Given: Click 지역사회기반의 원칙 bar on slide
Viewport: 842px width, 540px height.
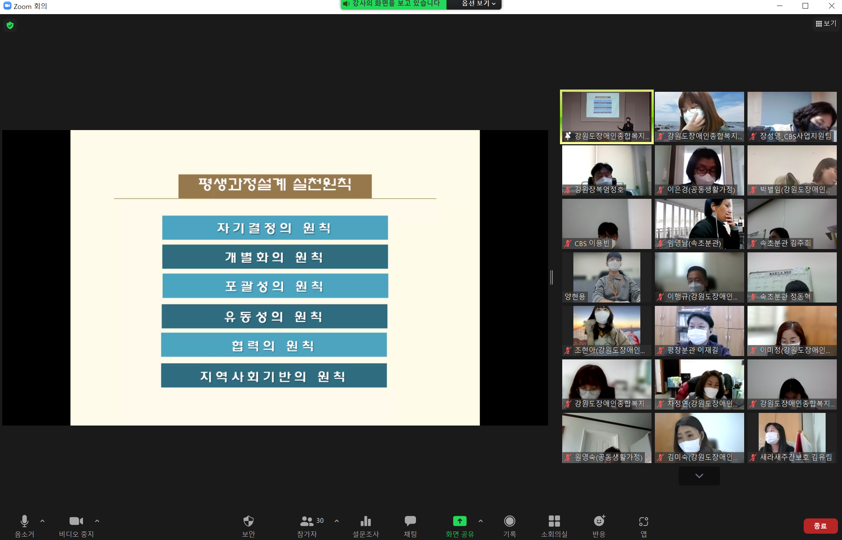Looking at the screenshot, I should [274, 375].
